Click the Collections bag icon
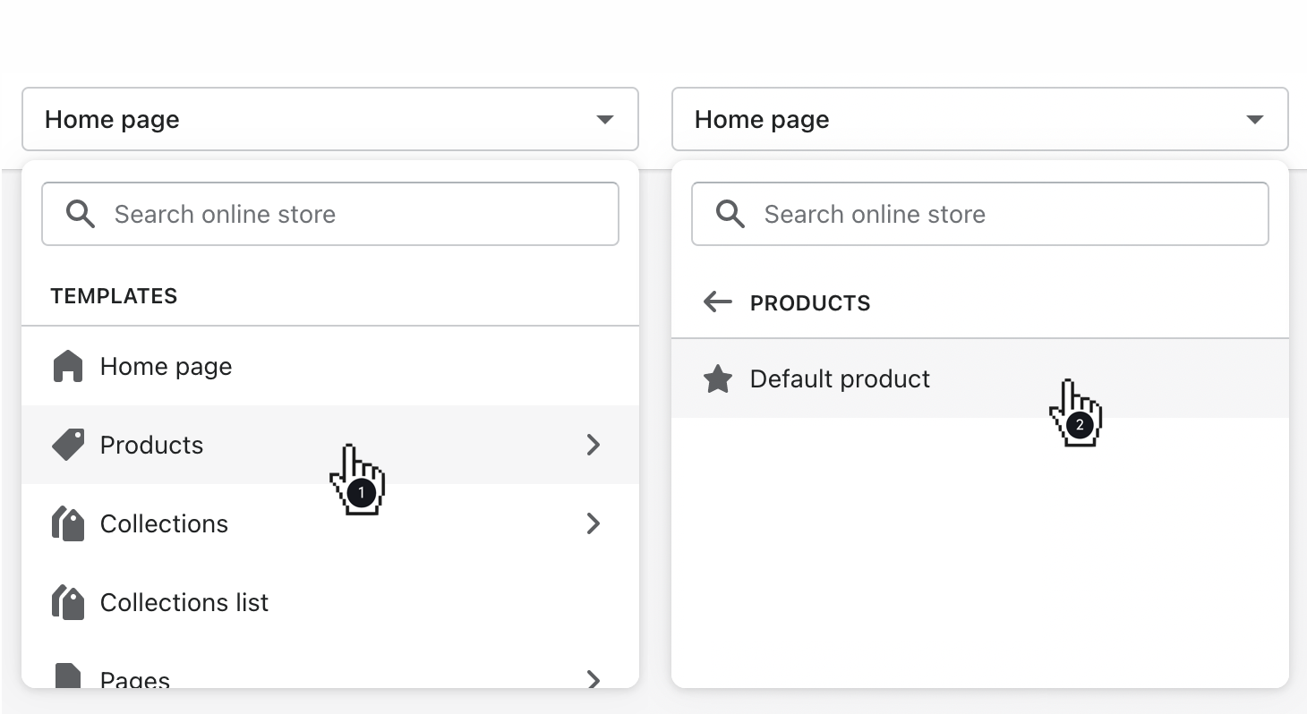1307x714 pixels. 68,523
